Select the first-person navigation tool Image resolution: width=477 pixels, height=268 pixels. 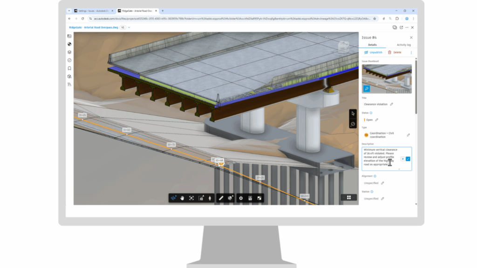pos(210,198)
